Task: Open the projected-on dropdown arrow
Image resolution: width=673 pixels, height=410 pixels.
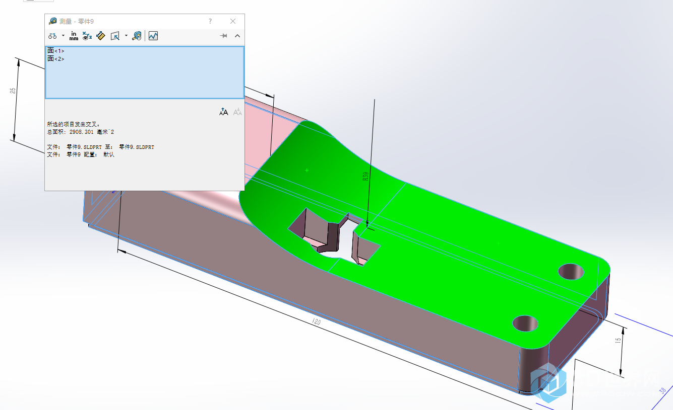Action: pyautogui.click(x=126, y=36)
